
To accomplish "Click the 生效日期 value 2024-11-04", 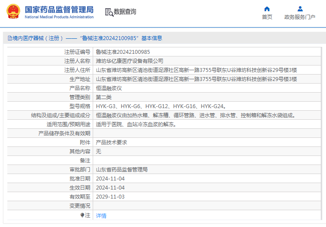I will click(x=110, y=188).
